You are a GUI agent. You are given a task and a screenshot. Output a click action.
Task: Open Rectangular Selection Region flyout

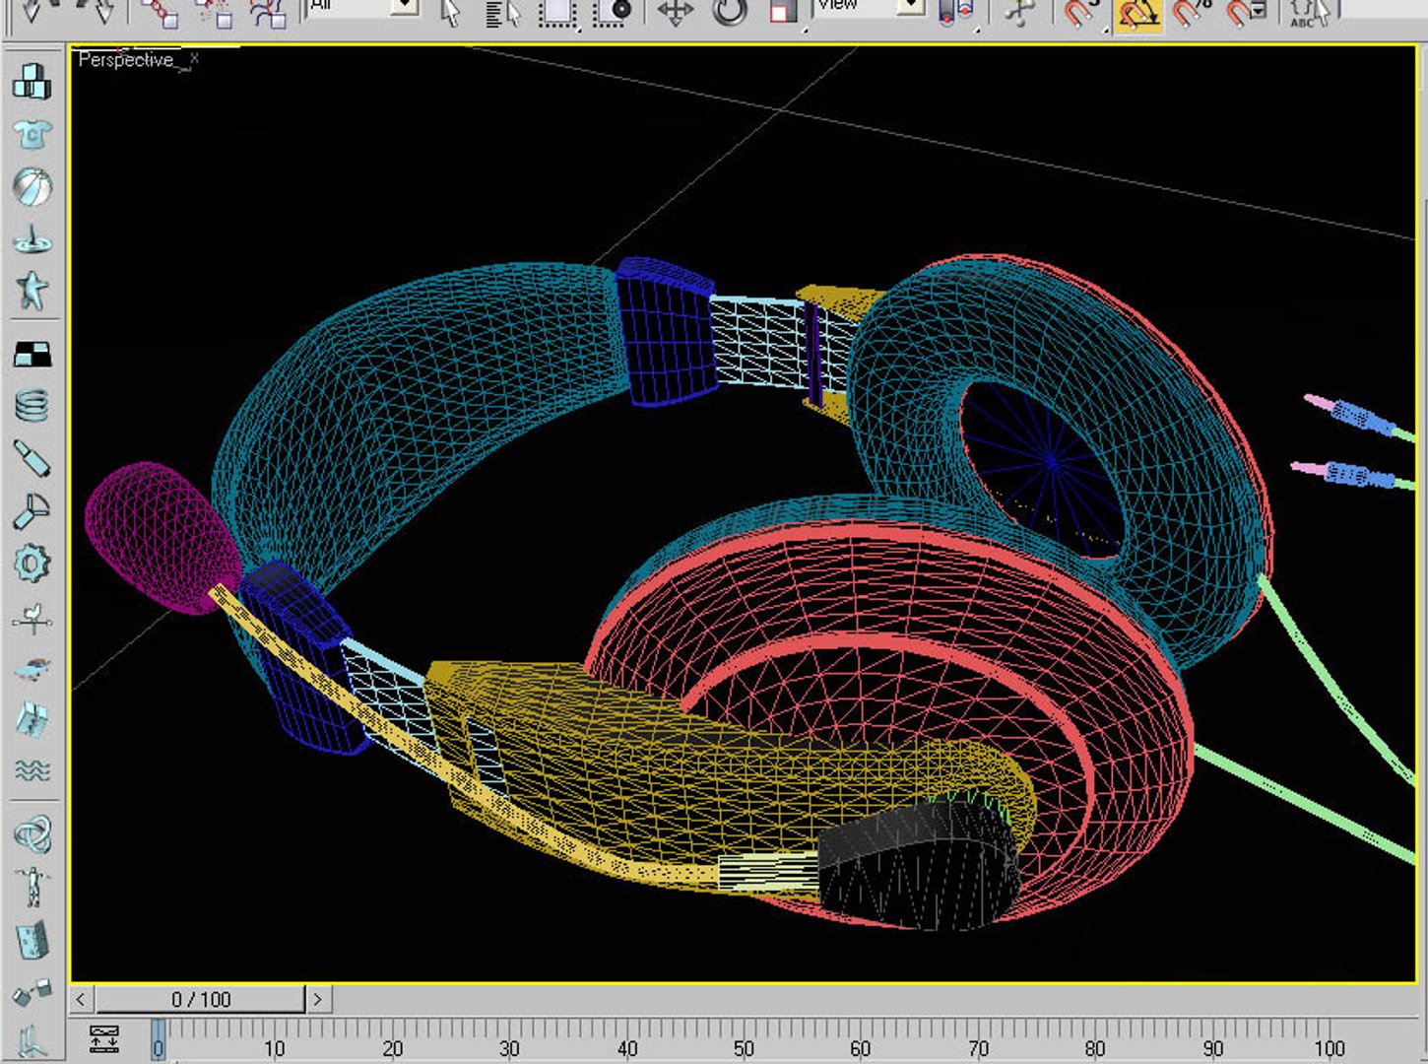tap(557, 12)
